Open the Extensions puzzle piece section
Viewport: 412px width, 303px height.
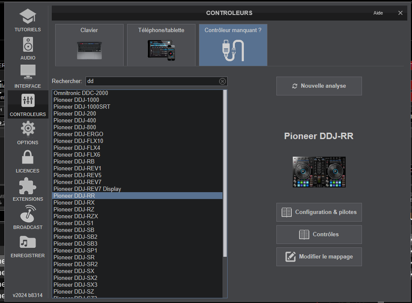pos(27,190)
